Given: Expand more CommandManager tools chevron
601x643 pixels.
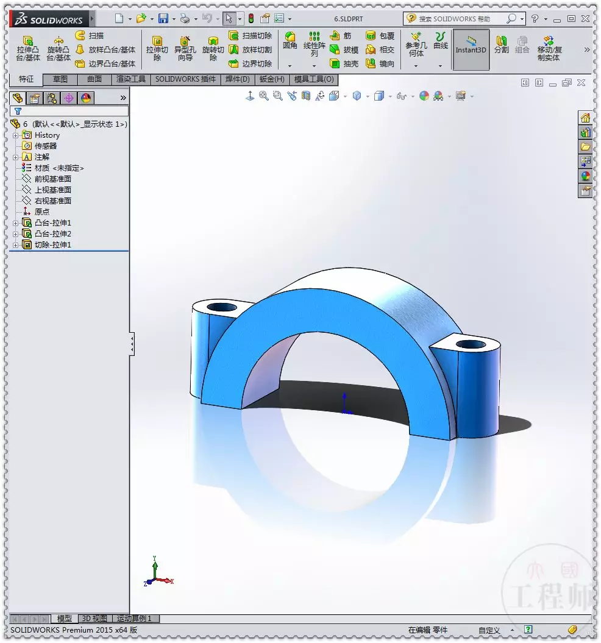Looking at the screenshot, I should [587, 49].
